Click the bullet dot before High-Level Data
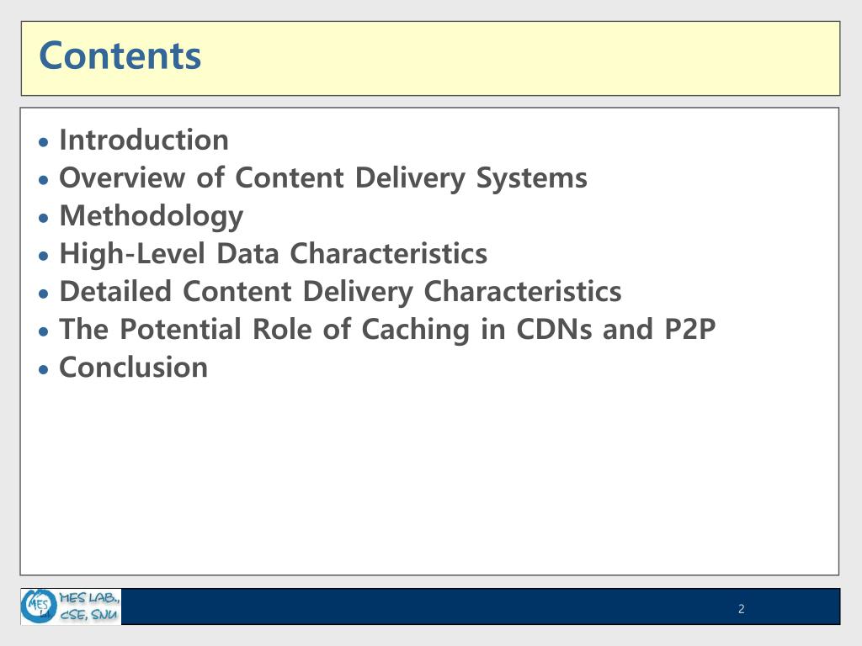 point(44,256)
